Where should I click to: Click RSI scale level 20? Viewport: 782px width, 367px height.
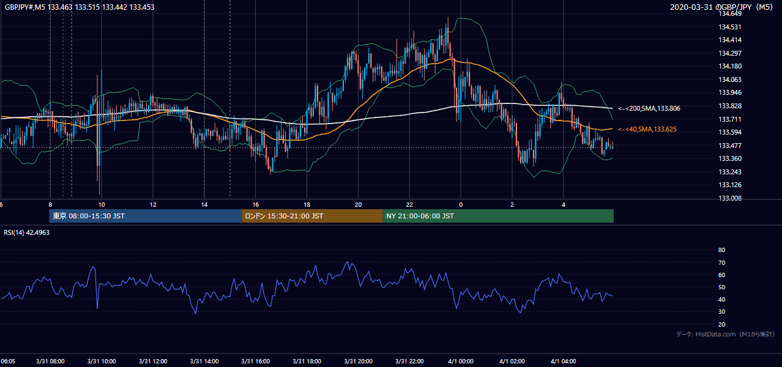(x=721, y=324)
